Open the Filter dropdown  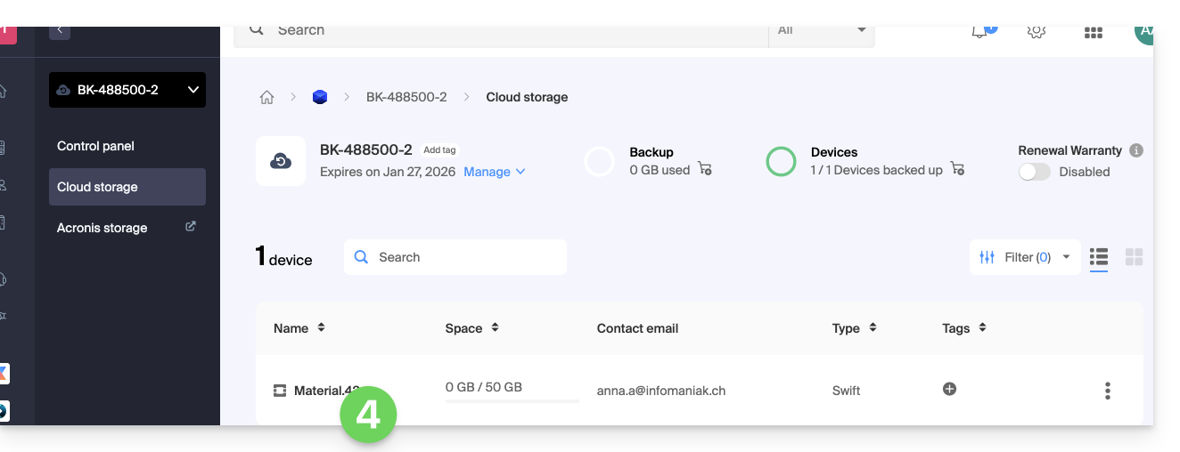click(1025, 257)
